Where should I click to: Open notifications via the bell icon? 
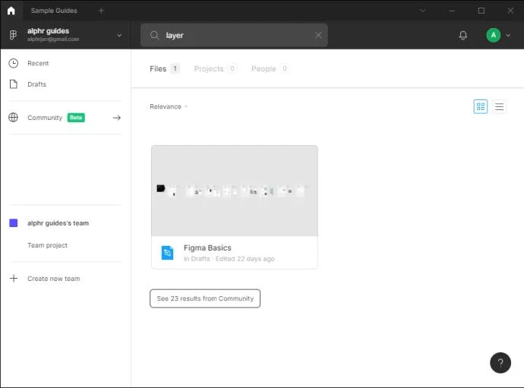(x=462, y=35)
